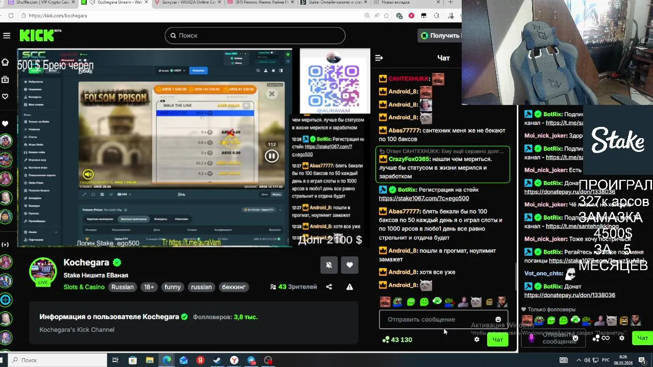Select the беккинг tag
653x367 pixels.
click(x=234, y=287)
